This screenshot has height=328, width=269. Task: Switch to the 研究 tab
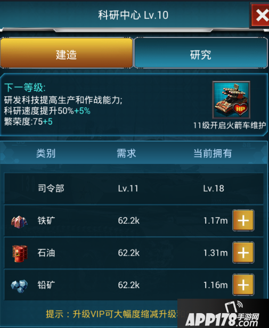pyautogui.click(x=201, y=53)
